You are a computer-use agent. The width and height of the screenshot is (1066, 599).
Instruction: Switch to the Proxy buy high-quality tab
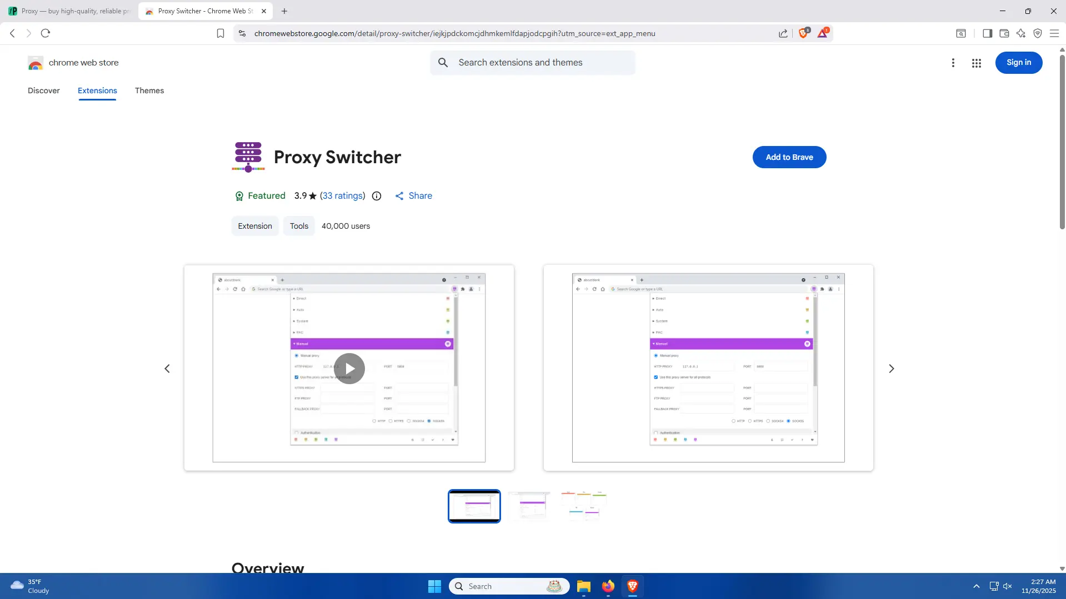(69, 11)
